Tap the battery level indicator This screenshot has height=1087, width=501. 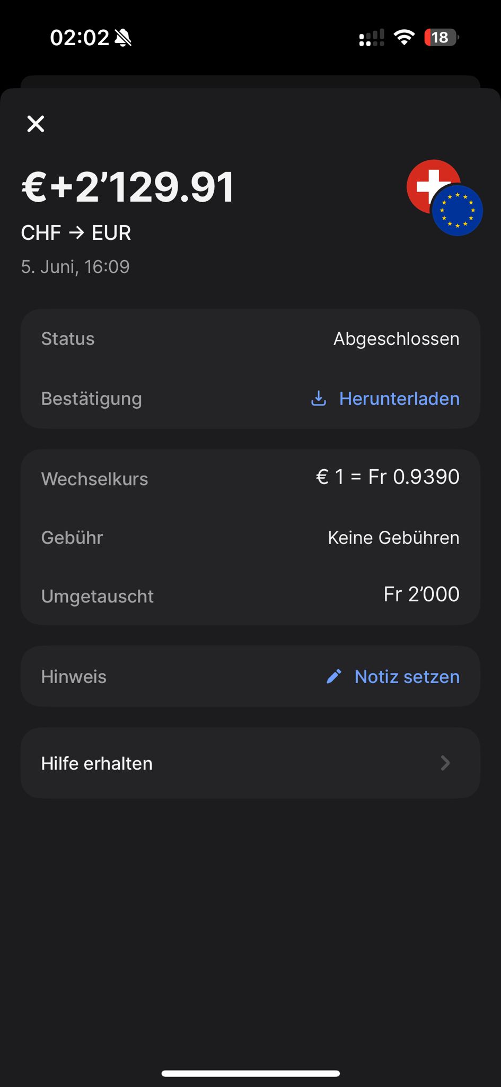click(x=441, y=38)
